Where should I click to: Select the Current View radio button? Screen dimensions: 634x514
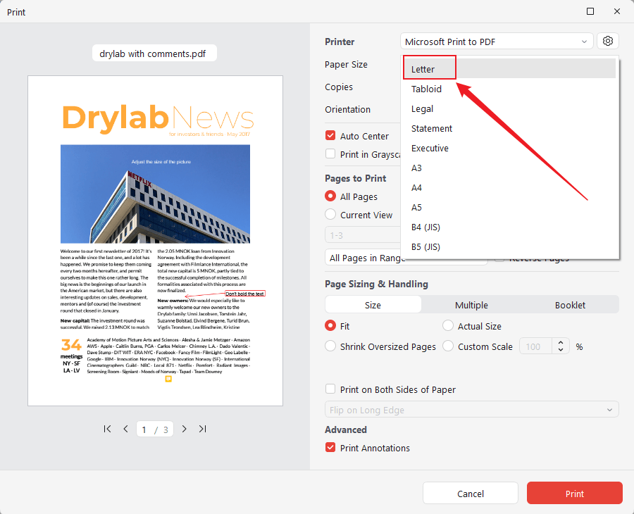[x=329, y=215]
